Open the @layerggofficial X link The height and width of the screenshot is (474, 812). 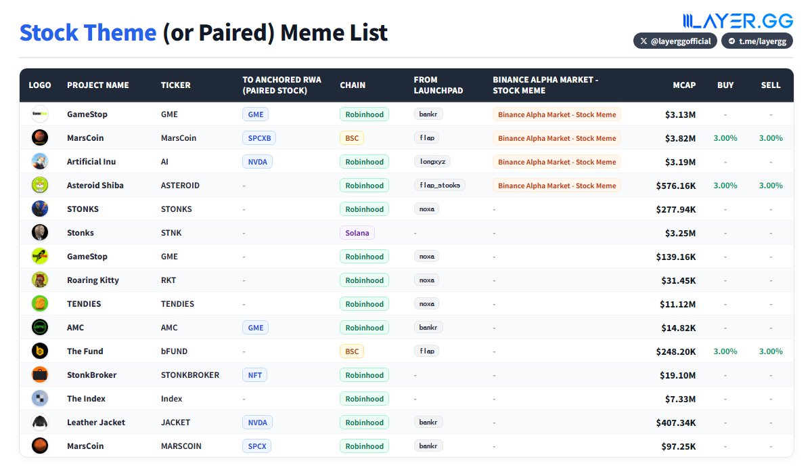[x=675, y=41]
